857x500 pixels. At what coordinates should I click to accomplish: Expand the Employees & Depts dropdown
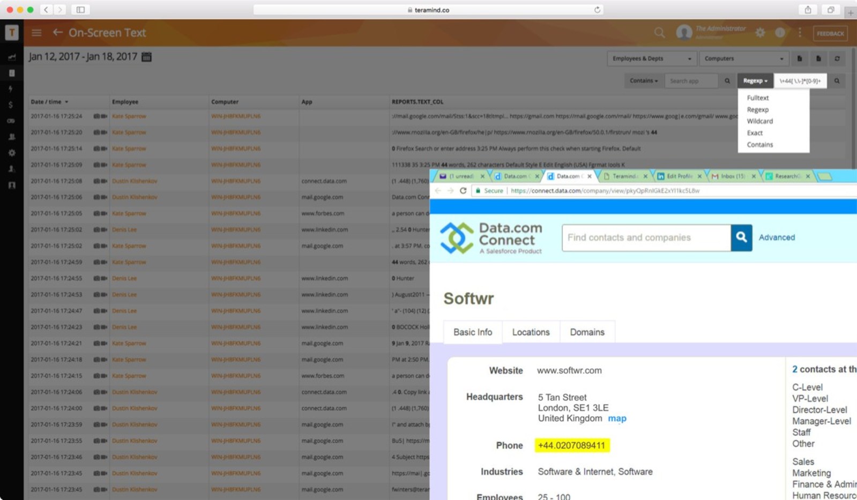pyautogui.click(x=652, y=58)
